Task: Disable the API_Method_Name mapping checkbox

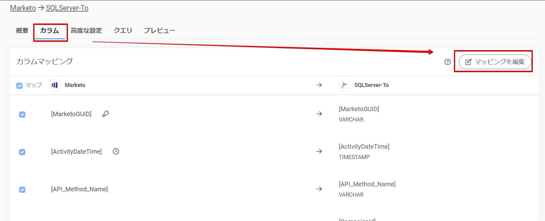Action: 22,190
